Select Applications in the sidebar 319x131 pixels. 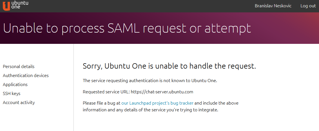point(15,85)
